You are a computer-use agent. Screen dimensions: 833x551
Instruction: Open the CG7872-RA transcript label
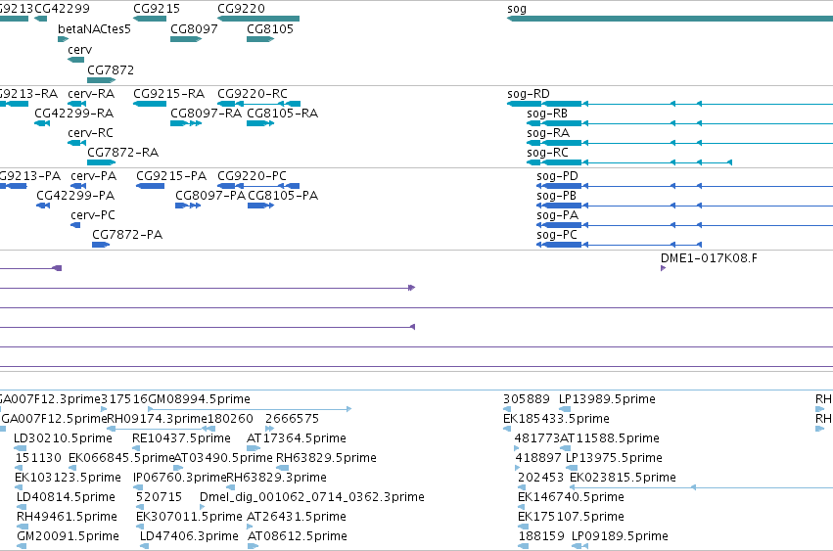(123, 153)
